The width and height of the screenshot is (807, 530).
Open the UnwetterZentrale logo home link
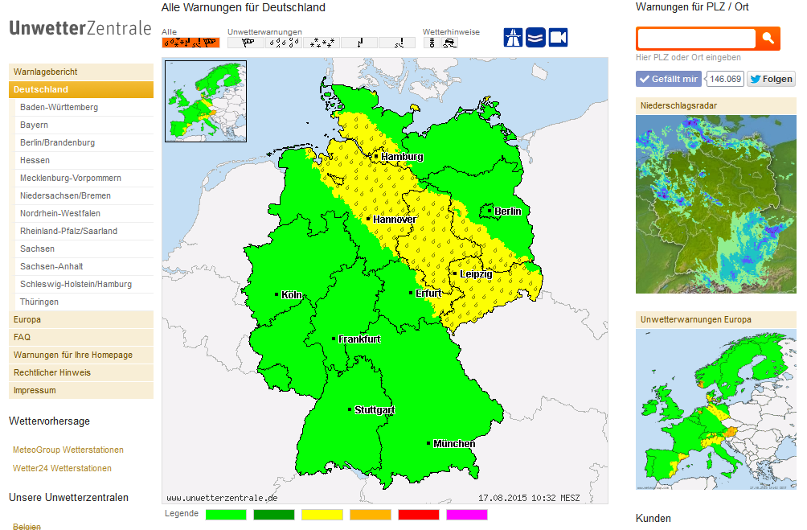(80, 28)
